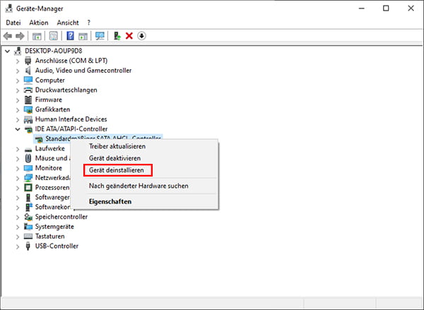Click the show console tree toolbar icon
This screenshot has width=424, height=310.
37,36
